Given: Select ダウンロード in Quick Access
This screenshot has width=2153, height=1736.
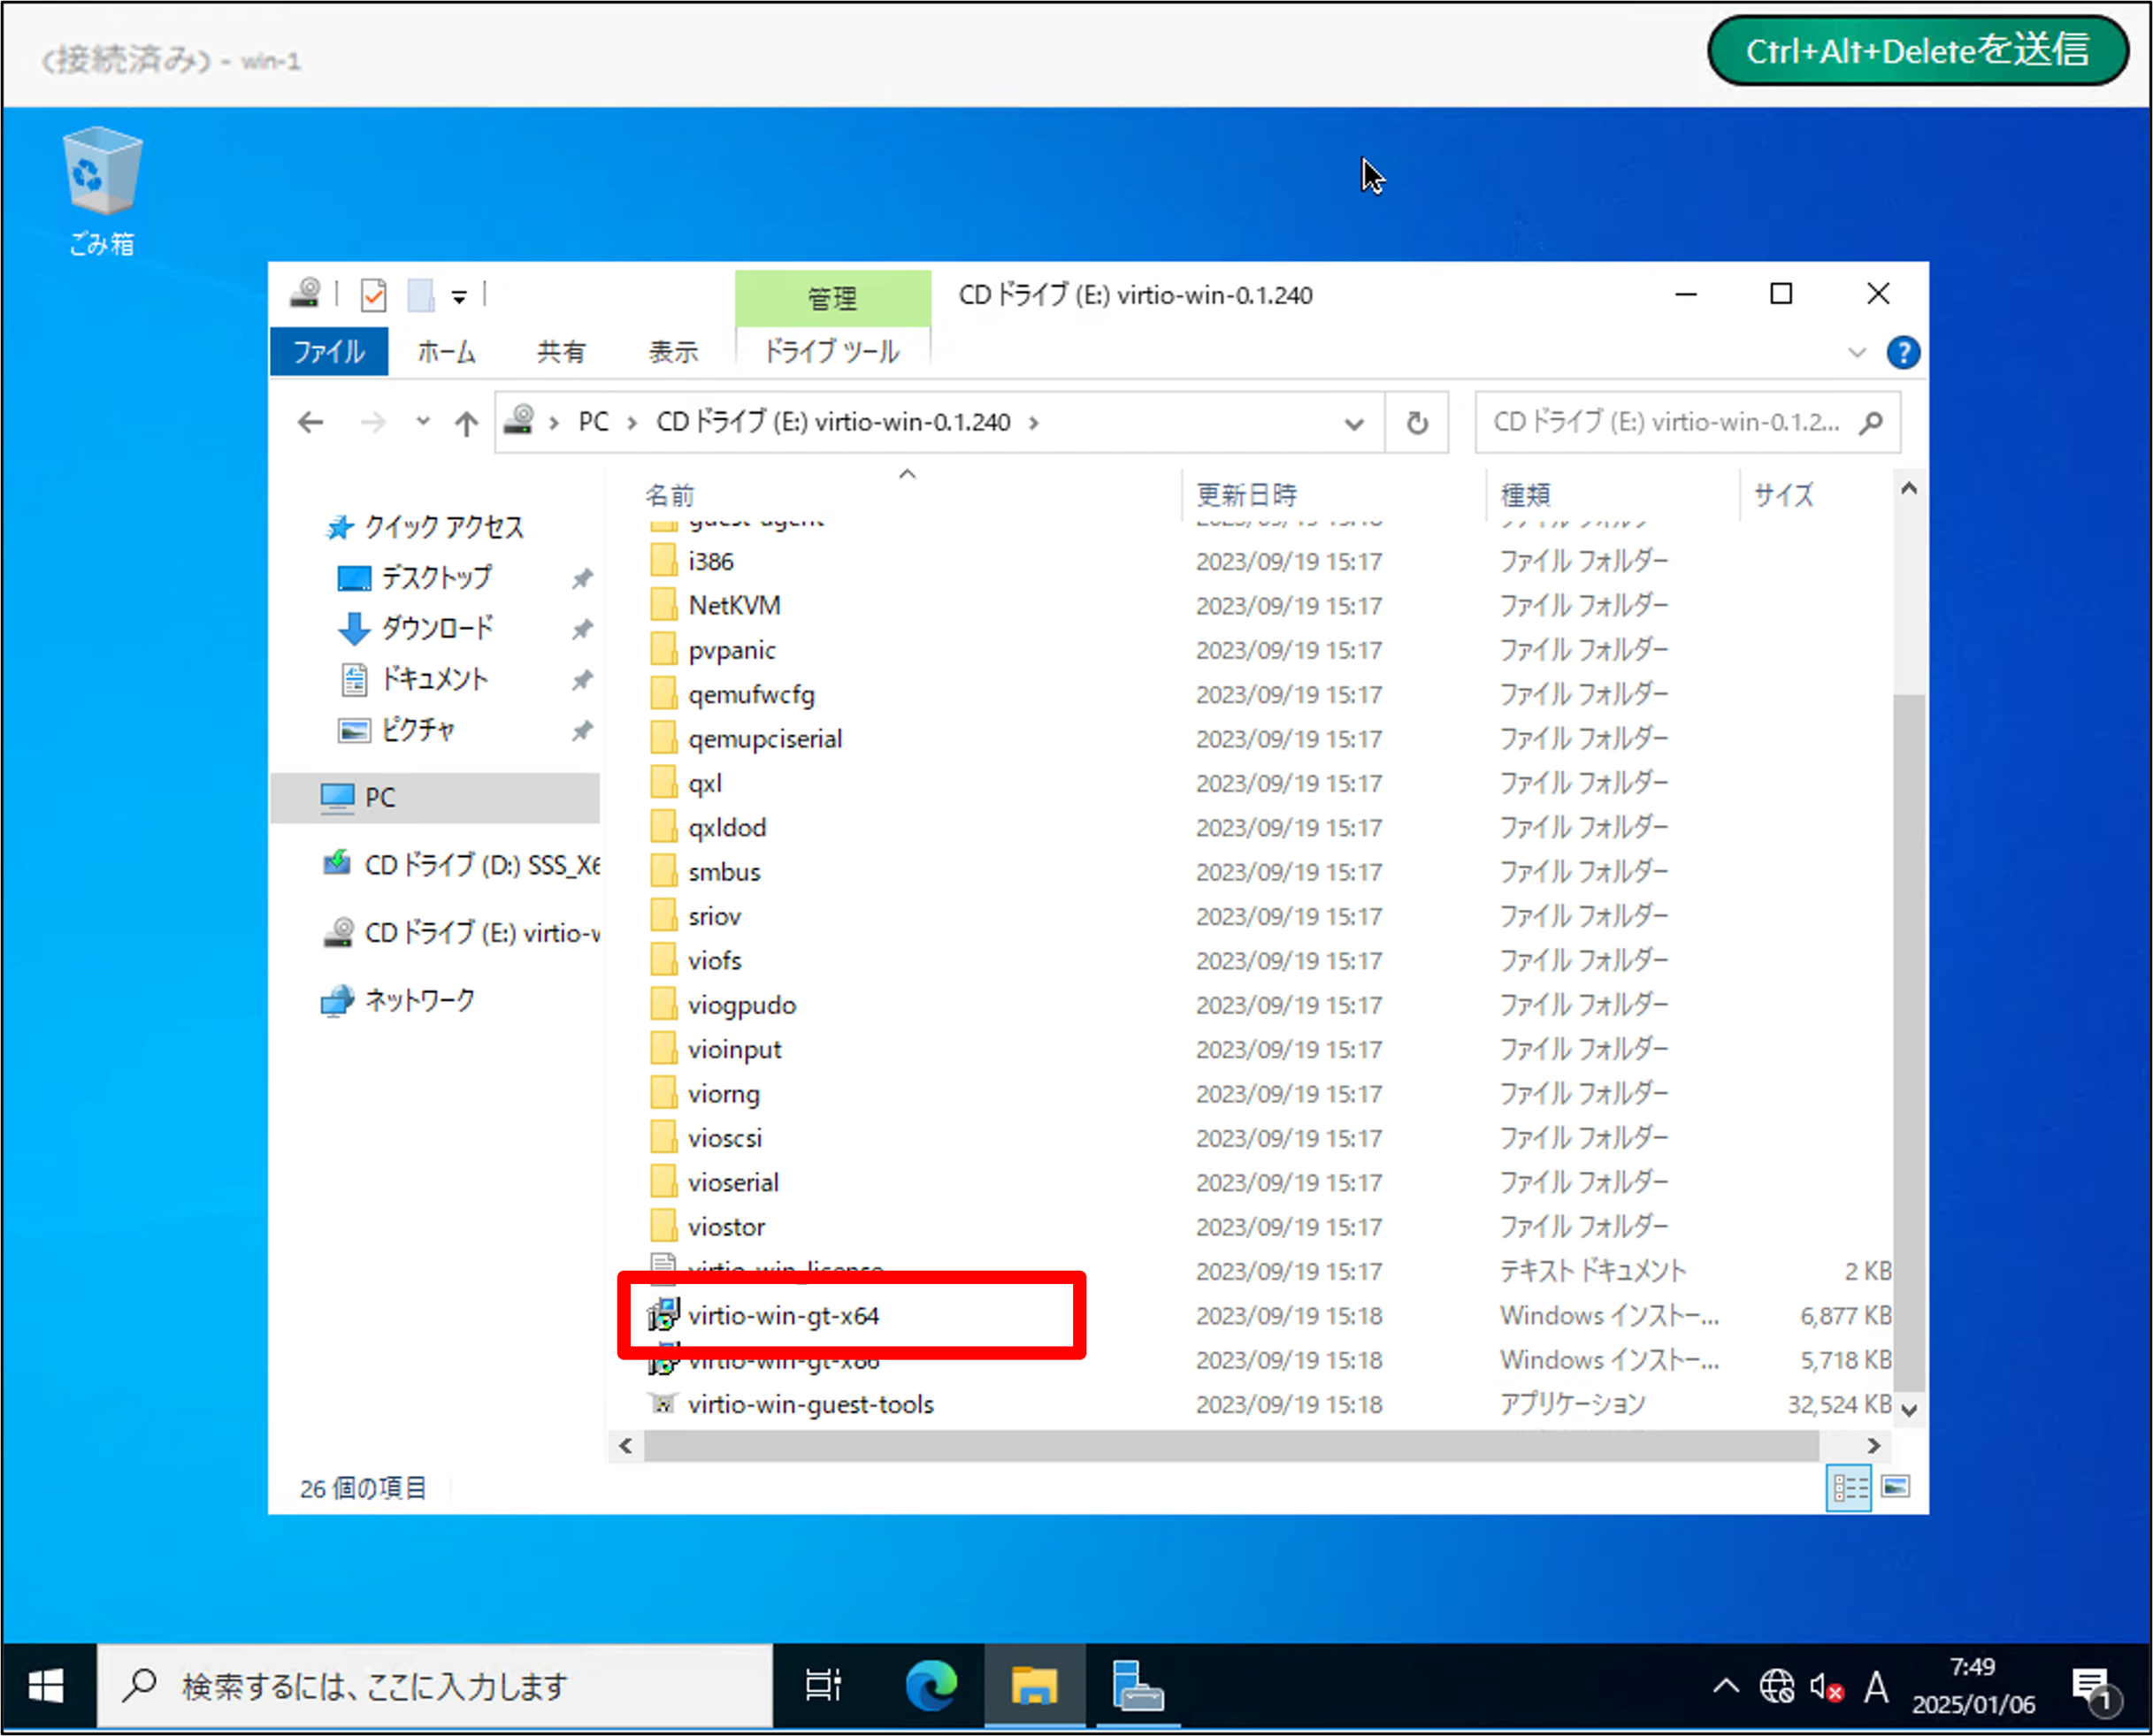Looking at the screenshot, I should pyautogui.click(x=437, y=628).
